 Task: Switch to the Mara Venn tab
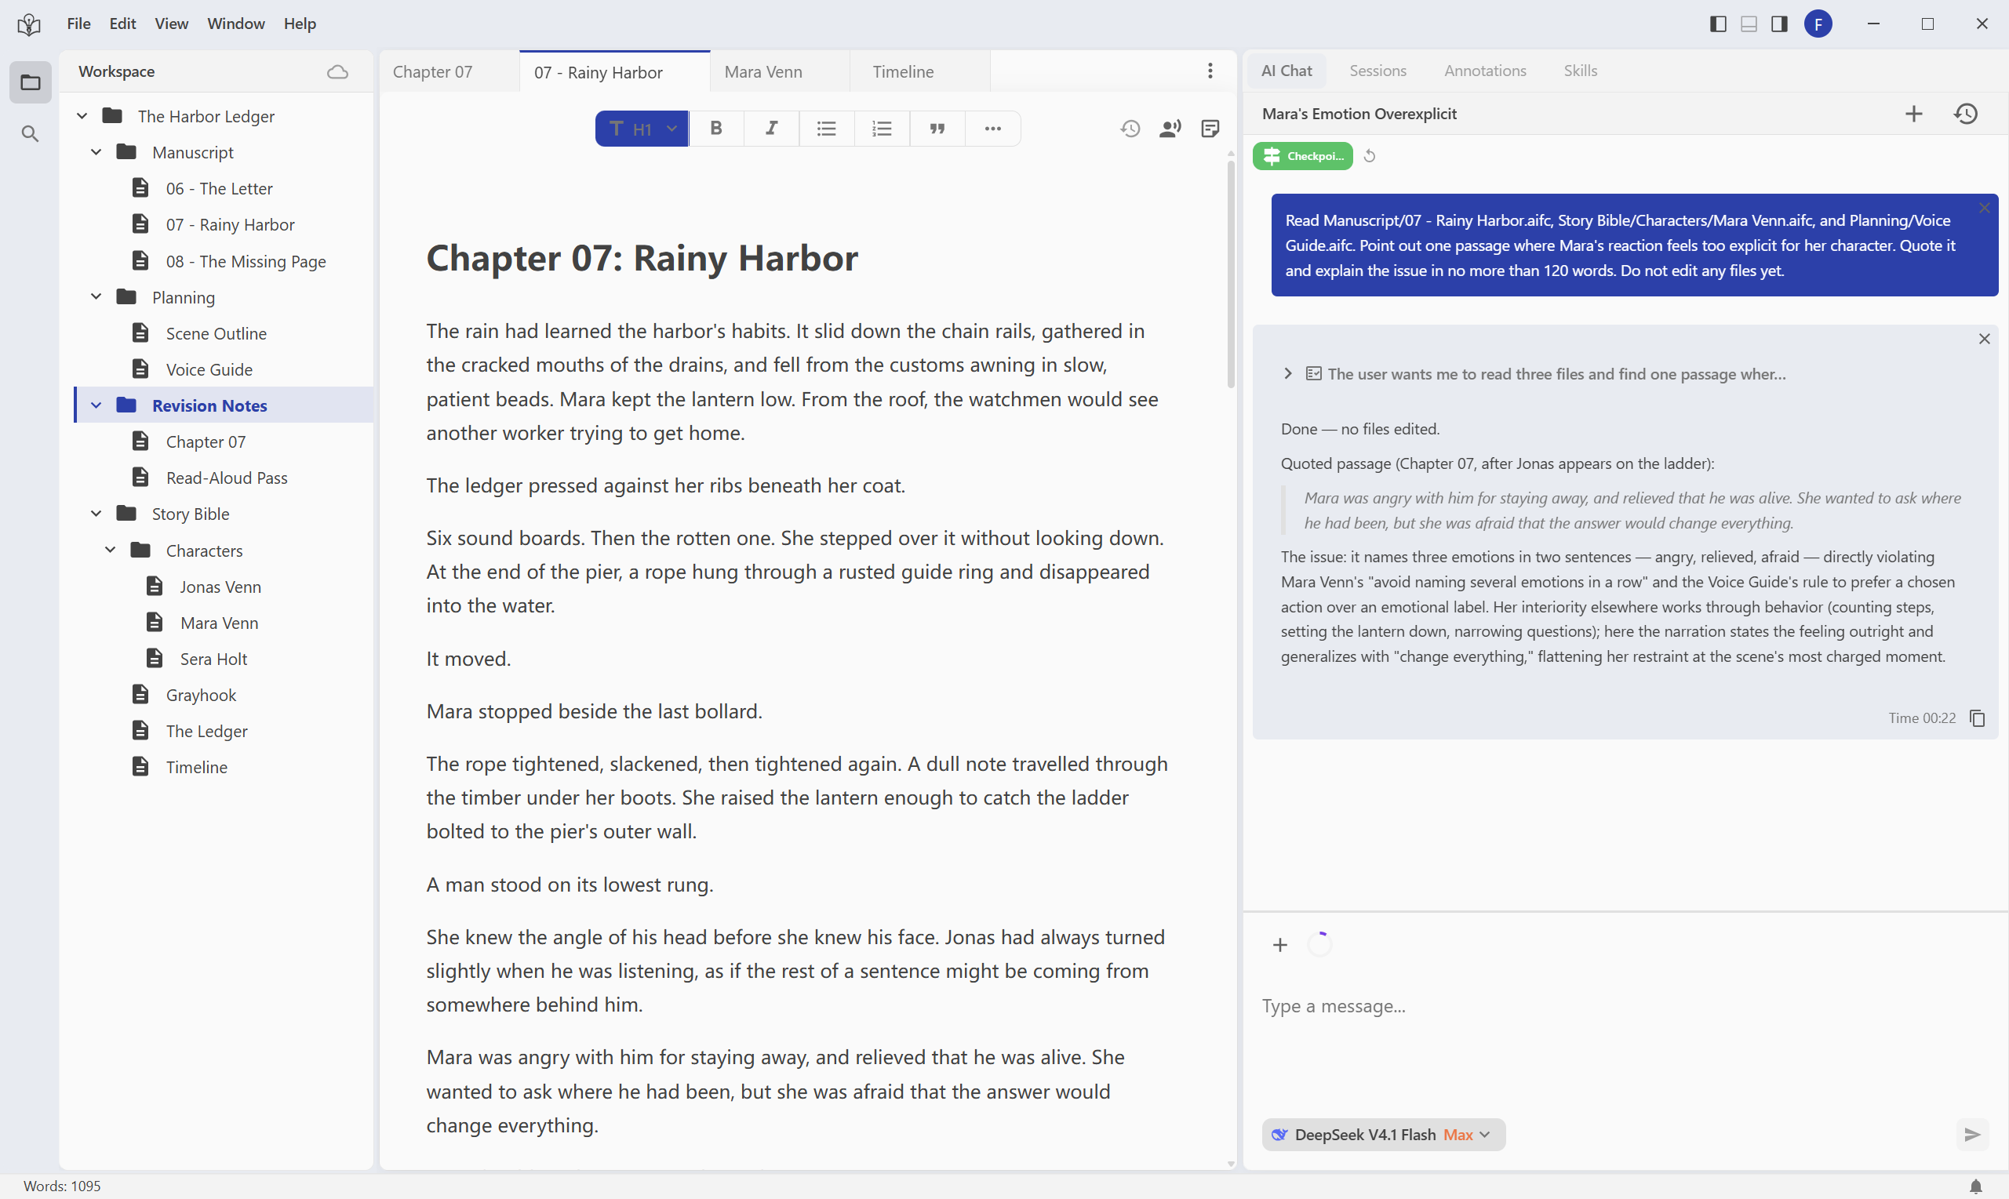pos(779,71)
